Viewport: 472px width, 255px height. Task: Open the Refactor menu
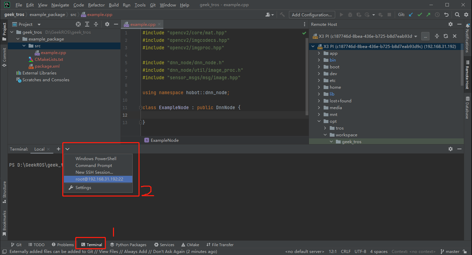point(96,5)
